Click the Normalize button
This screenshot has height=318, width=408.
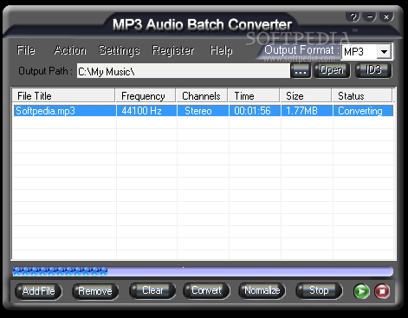(262, 290)
